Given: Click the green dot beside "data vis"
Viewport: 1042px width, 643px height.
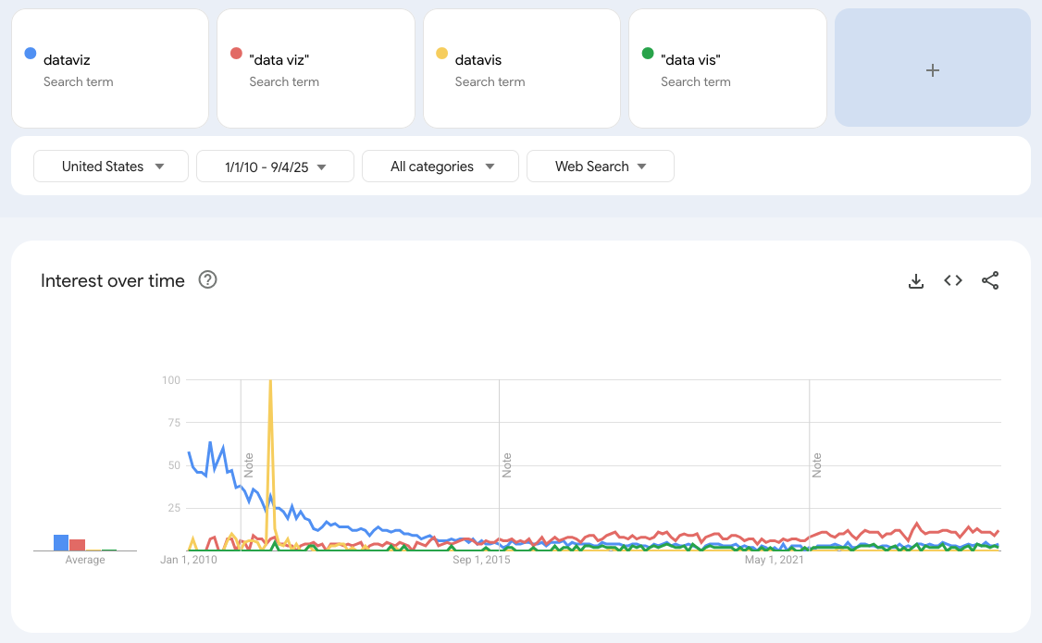Looking at the screenshot, I should (x=648, y=54).
